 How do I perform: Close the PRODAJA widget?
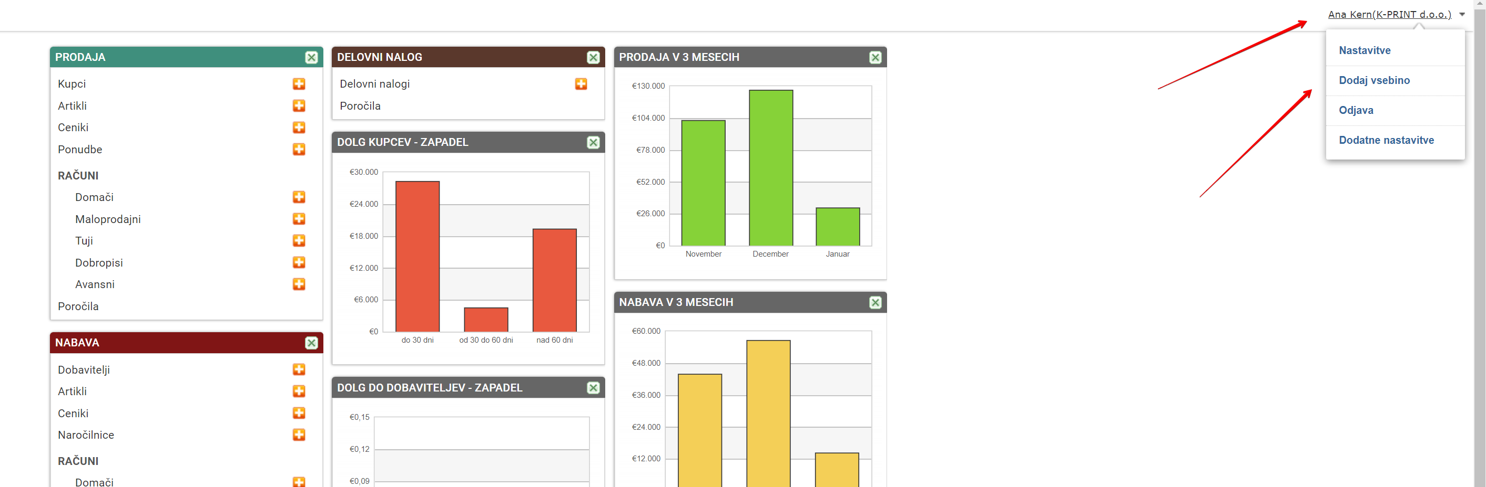(311, 58)
